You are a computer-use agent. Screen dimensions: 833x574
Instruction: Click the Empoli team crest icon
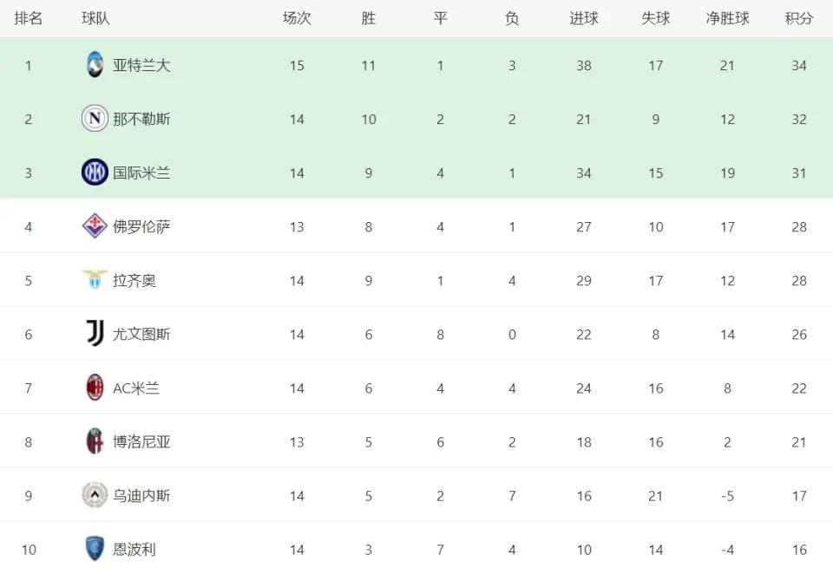coord(95,549)
